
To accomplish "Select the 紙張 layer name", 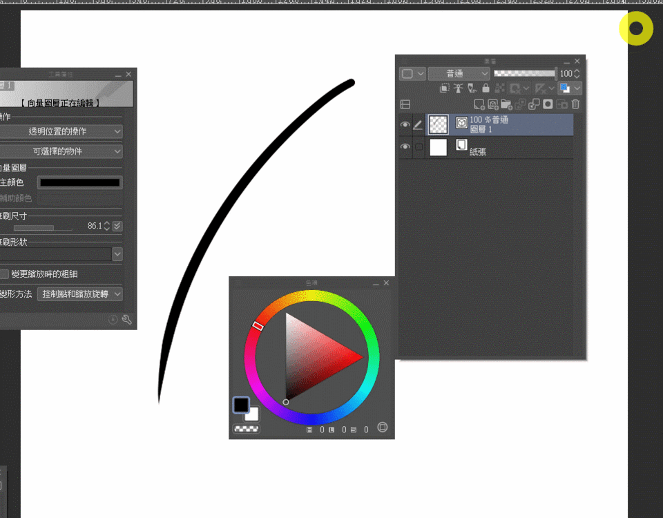I will click(x=478, y=152).
